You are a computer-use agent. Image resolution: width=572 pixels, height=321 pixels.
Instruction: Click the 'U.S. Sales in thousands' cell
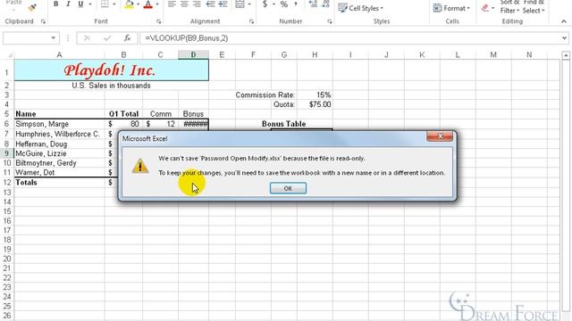pos(111,86)
